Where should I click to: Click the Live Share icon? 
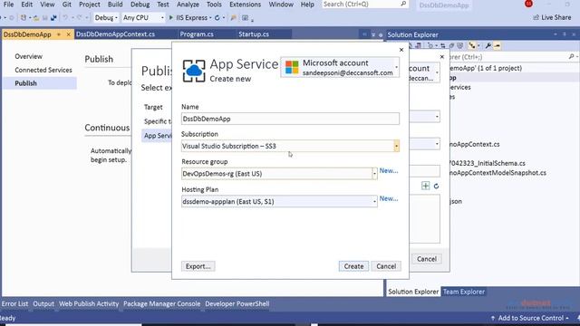coord(536,17)
